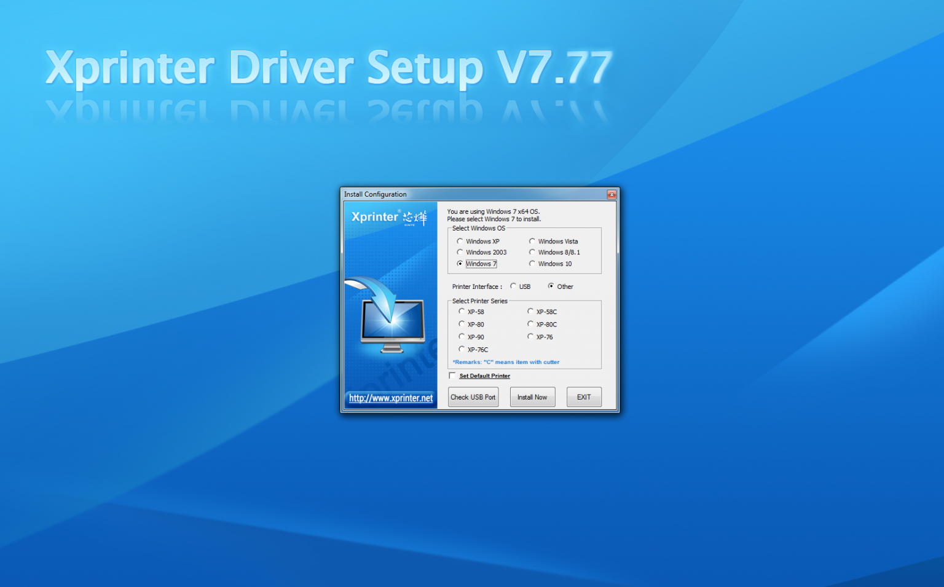Enable the Set Default Printer checkbox
Screen dimensions: 944x587
(x=452, y=376)
